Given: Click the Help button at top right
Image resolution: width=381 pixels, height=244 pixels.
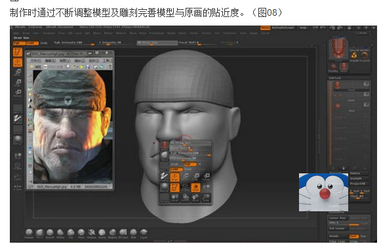Looking at the screenshot, I should 303,28.
